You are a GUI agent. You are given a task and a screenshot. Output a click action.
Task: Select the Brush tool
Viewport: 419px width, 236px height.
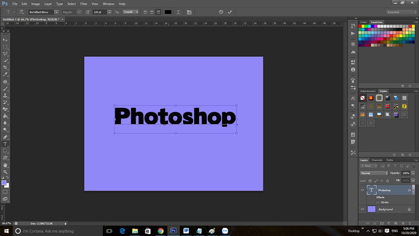pyautogui.click(x=5, y=88)
